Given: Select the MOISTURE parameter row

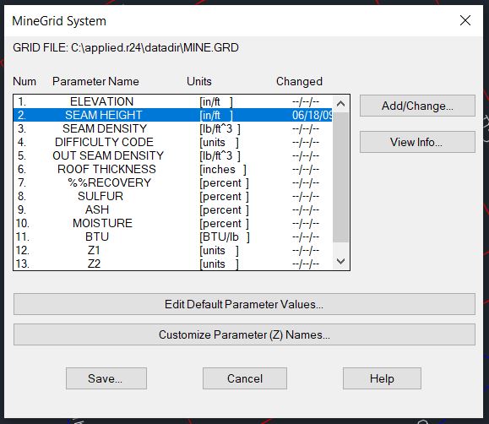Looking at the screenshot, I should pyautogui.click(x=173, y=223).
